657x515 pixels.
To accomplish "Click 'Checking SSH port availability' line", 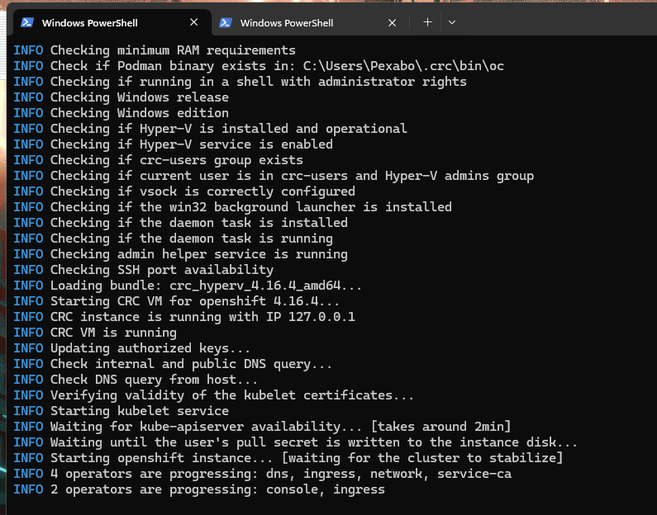I will (143, 270).
